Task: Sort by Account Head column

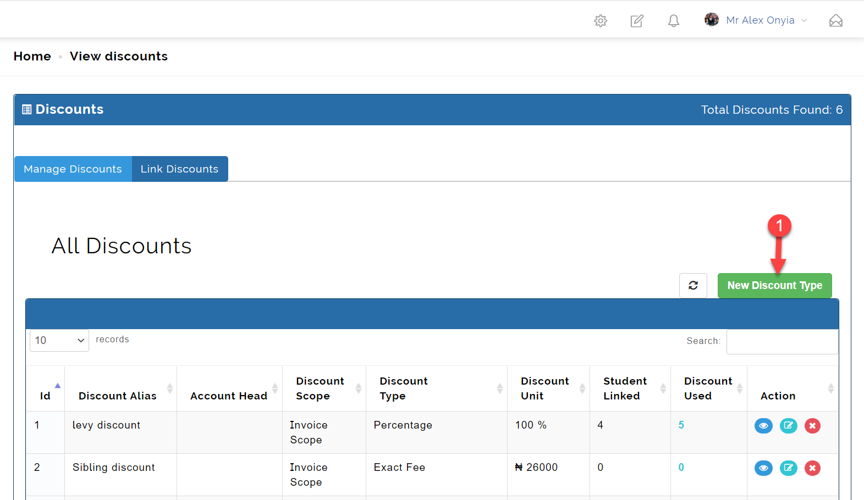Action: (229, 389)
